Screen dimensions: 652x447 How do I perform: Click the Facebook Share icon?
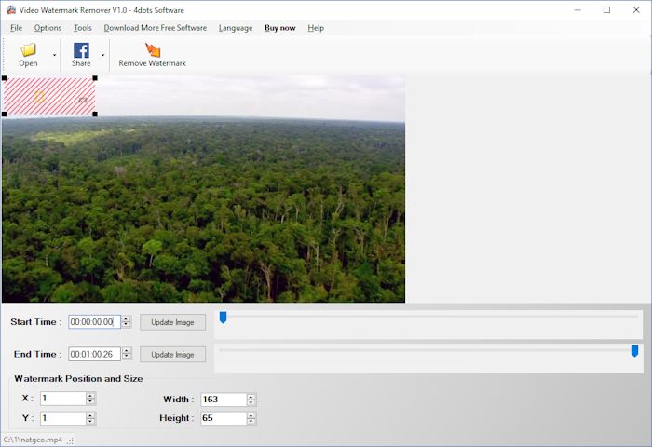pyautogui.click(x=81, y=50)
